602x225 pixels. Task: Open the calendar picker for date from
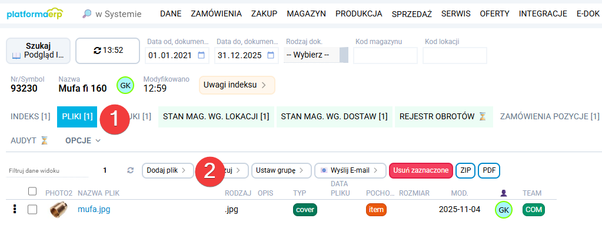[x=201, y=55]
